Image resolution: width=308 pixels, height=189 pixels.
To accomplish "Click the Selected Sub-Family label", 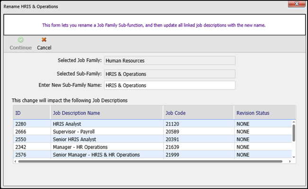I will [x=79, y=73].
